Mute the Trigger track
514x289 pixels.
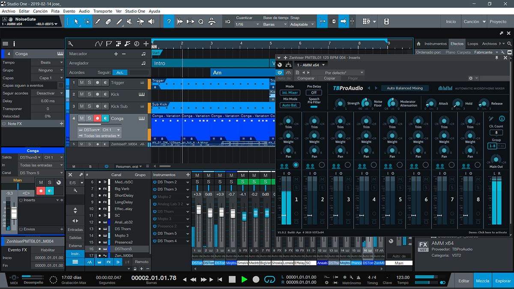point(81,83)
